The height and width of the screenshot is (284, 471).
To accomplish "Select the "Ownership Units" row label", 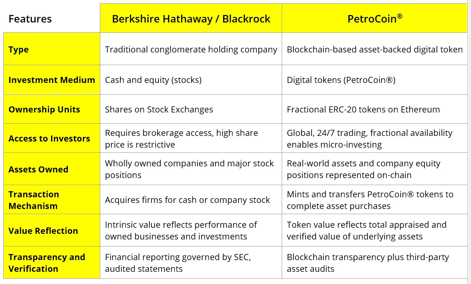I will click(44, 110).
